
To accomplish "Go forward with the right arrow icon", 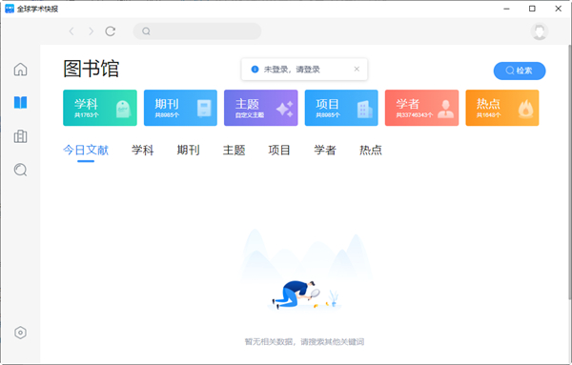I will [x=91, y=31].
